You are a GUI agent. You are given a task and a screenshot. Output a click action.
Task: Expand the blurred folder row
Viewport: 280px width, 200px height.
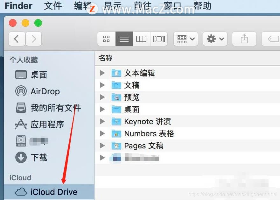coord(102,158)
